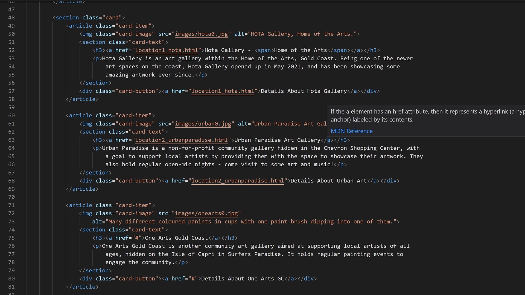The image size is (525, 295).
Task: Place cursor in "Details About Hota Gallery" text
Action: coord(304,91)
